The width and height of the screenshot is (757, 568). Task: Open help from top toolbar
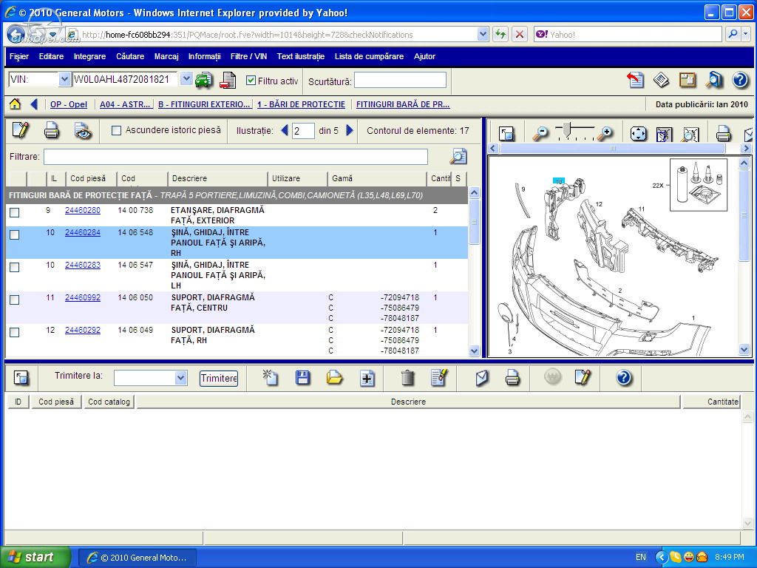(x=739, y=80)
